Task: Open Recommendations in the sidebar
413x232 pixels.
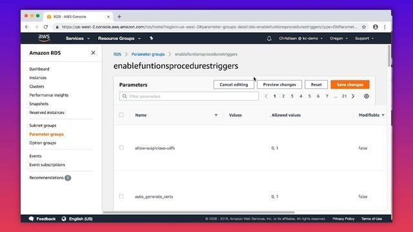Action: pos(46,178)
